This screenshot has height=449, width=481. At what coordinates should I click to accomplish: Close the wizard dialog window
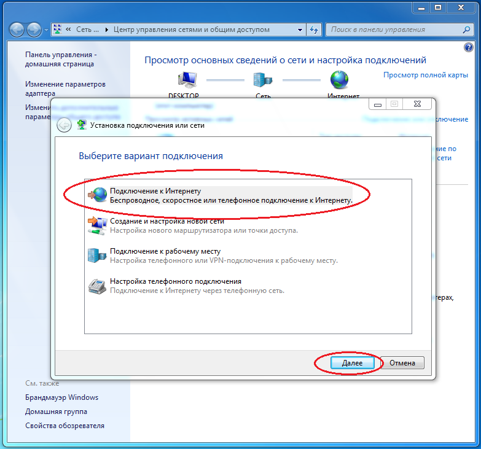(417, 104)
